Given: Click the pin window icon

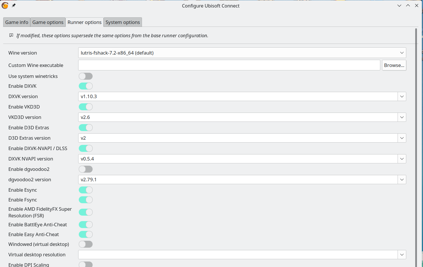Looking at the screenshot, I should 14,5.
